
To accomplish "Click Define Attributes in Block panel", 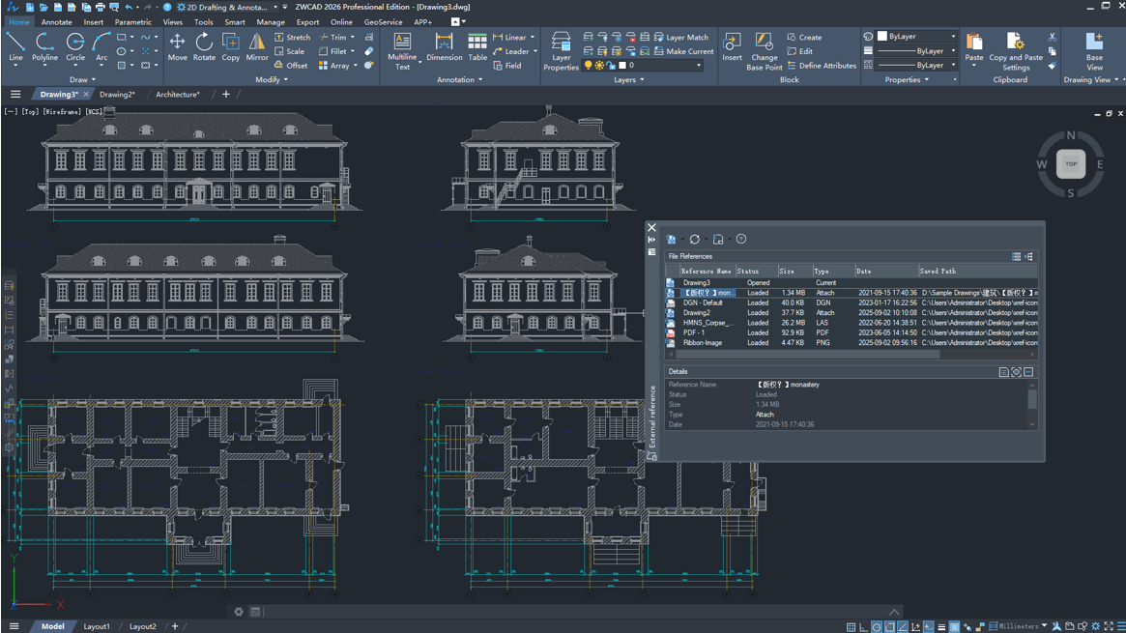I will click(822, 66).
